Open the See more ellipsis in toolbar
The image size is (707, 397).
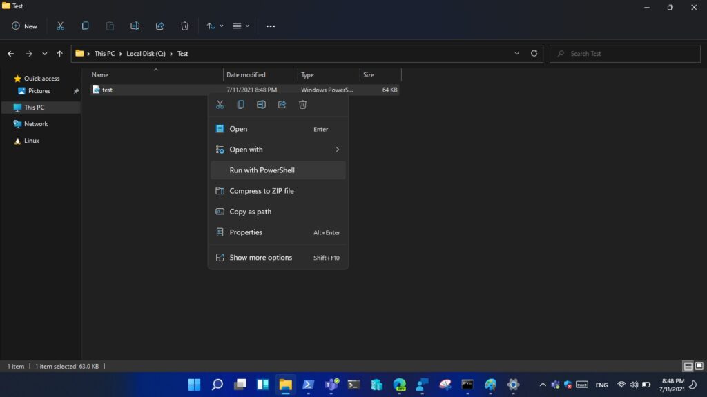271,26
